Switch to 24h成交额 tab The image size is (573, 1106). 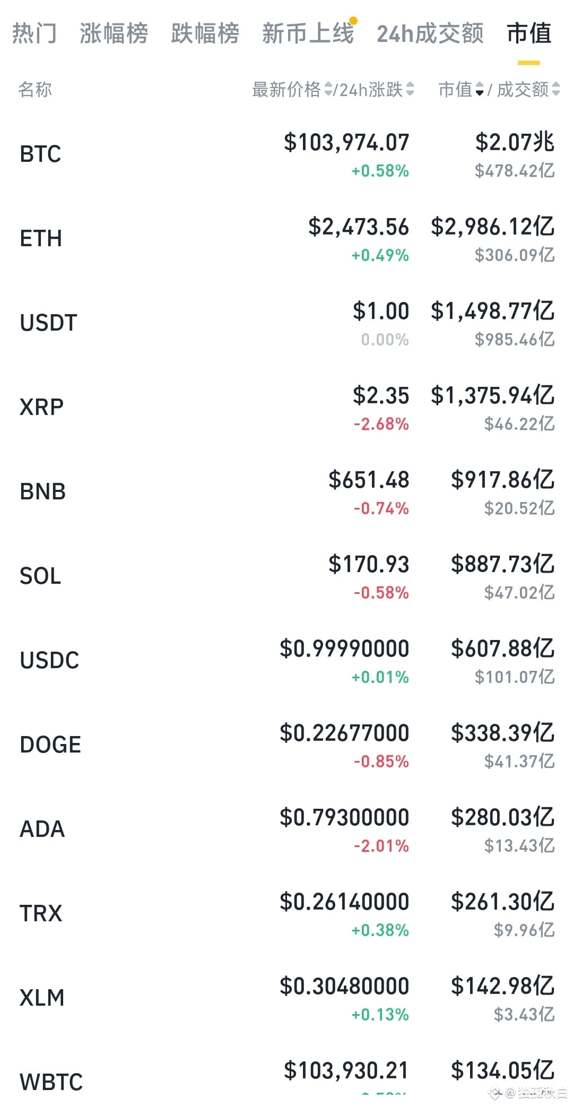click(x=430, y=33)
